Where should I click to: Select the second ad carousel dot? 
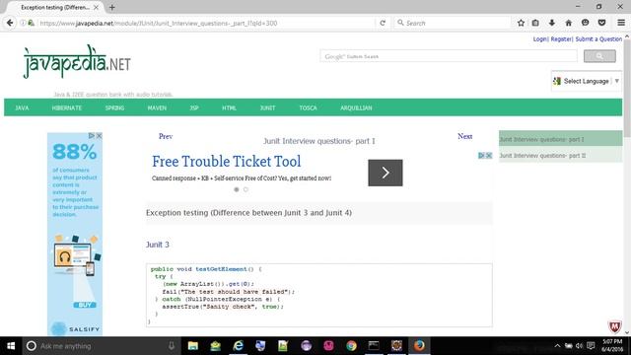pyautogui.click(x=245, y=189)
